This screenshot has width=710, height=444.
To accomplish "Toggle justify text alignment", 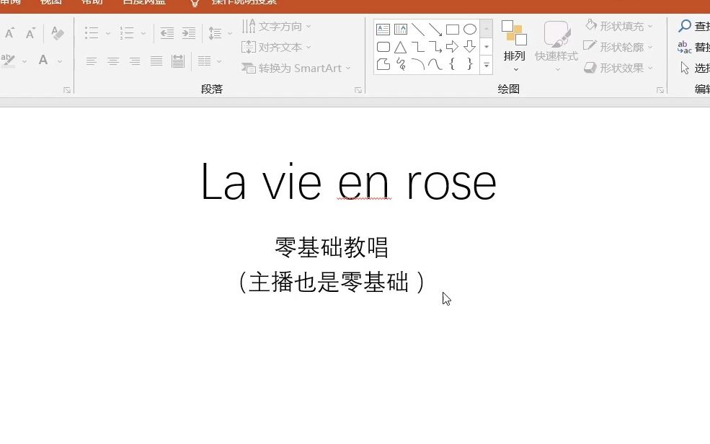I will [x=156, y=61].
